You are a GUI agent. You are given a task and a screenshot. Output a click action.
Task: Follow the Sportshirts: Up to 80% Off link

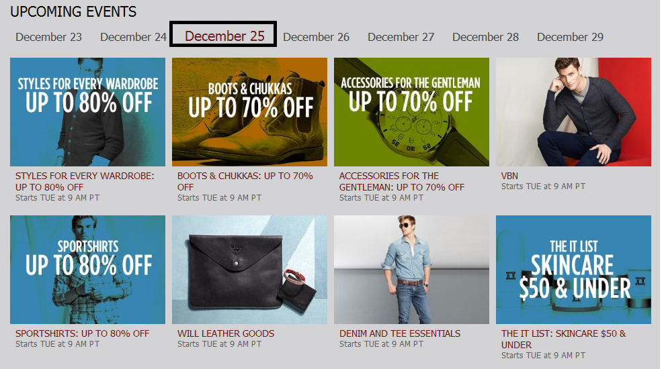coord(82,333)
